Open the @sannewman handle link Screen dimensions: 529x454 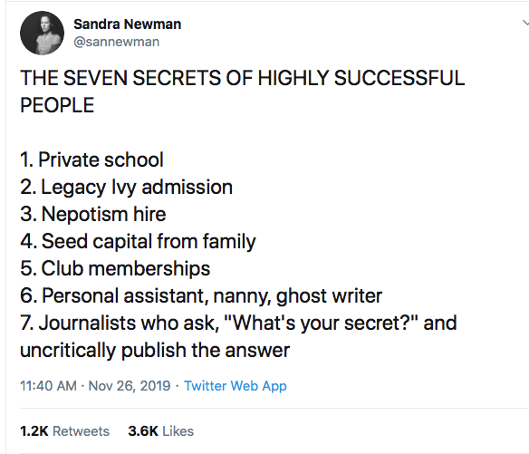[116, 42]
